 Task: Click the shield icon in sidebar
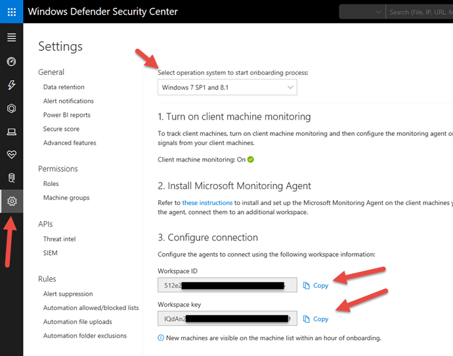(x=11, y=108)
